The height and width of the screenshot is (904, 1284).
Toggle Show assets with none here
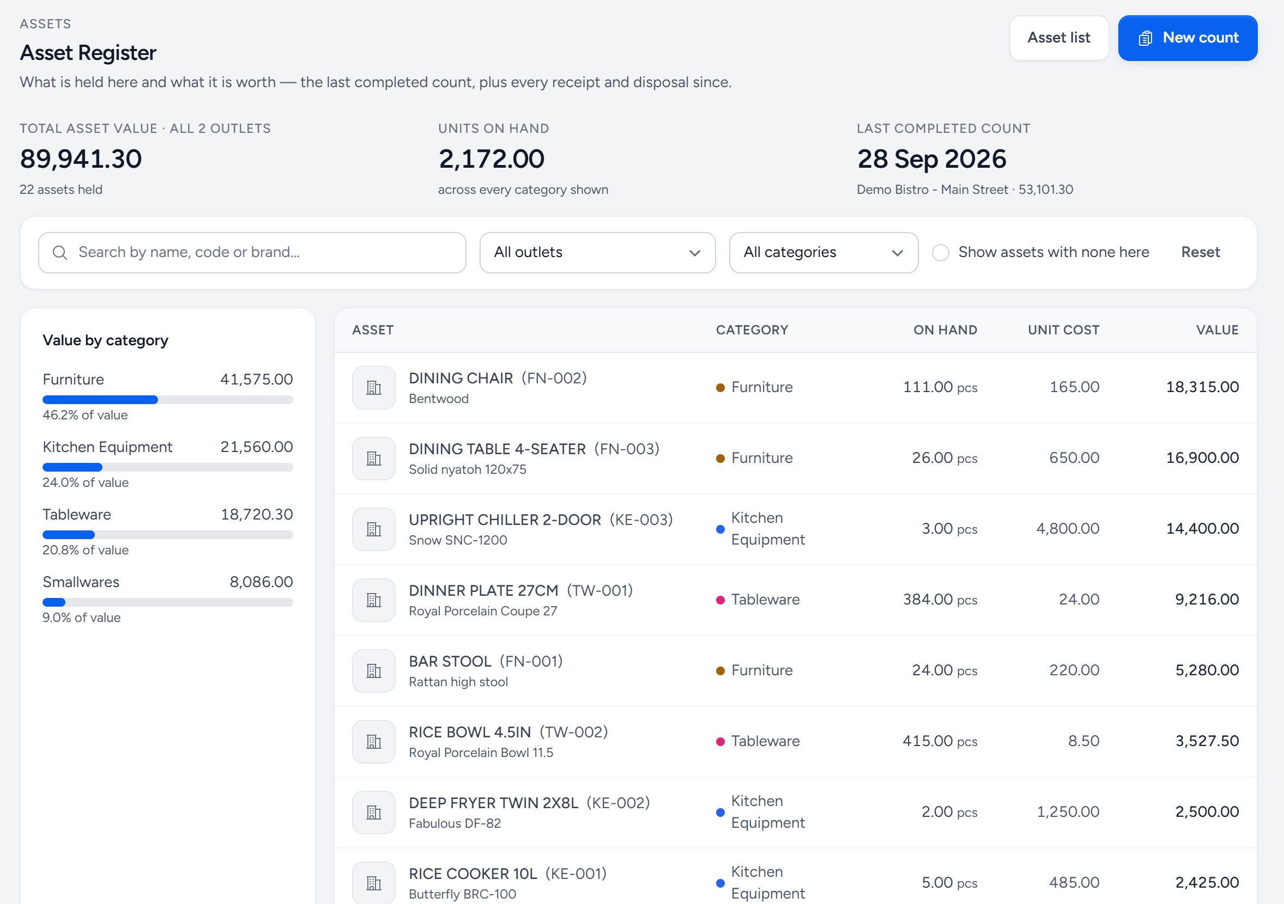(x=941, y=253)
